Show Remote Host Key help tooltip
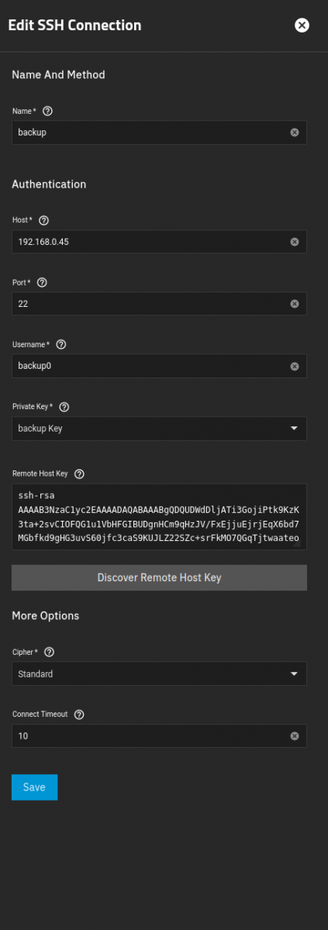The image size is (328, 930). coord(79,474)
